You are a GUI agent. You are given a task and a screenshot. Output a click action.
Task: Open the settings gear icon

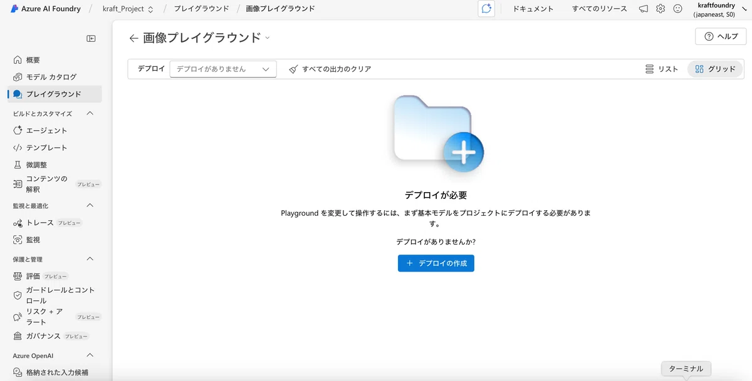[x=661, y=9]
